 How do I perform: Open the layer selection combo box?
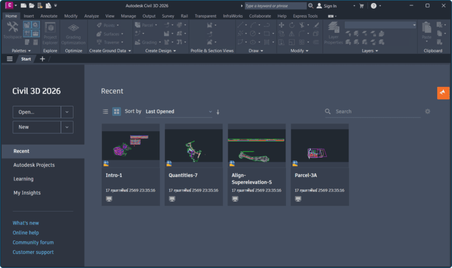(x=381, y=25)
